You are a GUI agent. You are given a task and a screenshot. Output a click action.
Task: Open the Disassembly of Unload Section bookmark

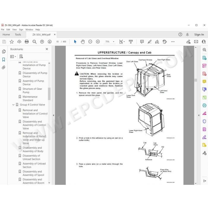click(31, 157)
